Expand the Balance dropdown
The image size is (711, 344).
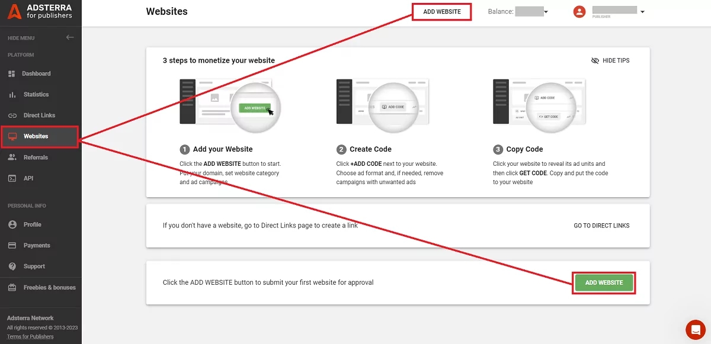(x=546, y=12)
